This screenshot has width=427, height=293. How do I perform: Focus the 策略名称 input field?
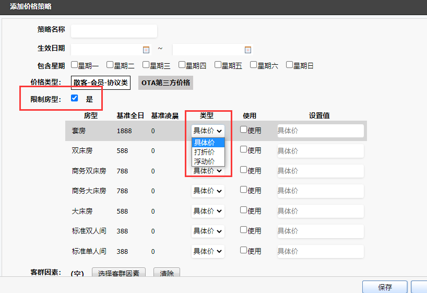coord(114,31)
